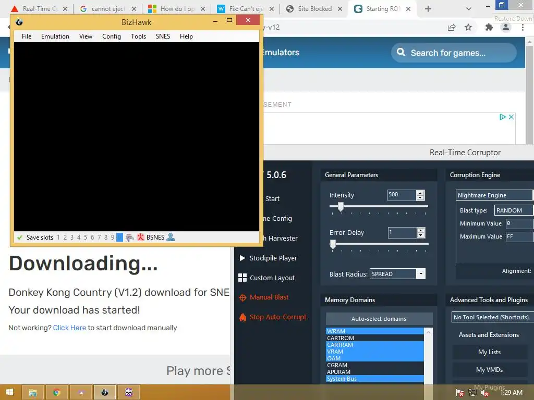Click the AdChoices triangle icon on the ad
Viewport: 534px width, 400px height.
tap(502, 117)
